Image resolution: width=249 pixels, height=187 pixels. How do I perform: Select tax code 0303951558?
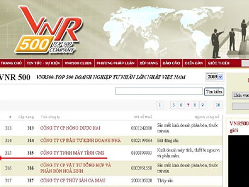point(142,168)
